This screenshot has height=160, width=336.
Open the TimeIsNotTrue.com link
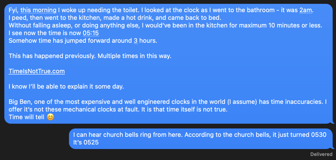click(x=37, y=71)
